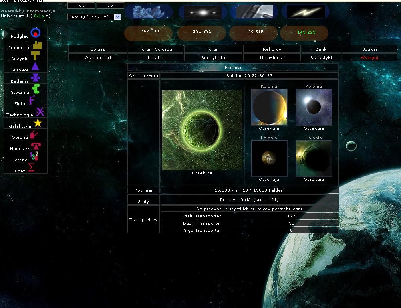Open the Jemlay planet selector dropdown
The width and height of the screenshot is (401, 308).
[94, 17]
